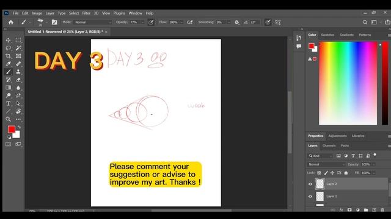Delete the selected layer trash icon
This screenshot has width=391, height=219.
pos(382,210)
